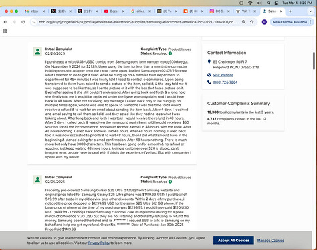This screenshot has height=250, width=317.
Task: Click the phone icon beside (800) 726-7864
Action: [209, 82]
